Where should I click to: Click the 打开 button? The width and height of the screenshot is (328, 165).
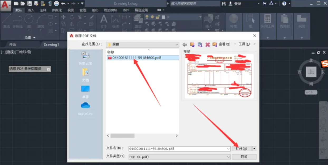[242, 149]
